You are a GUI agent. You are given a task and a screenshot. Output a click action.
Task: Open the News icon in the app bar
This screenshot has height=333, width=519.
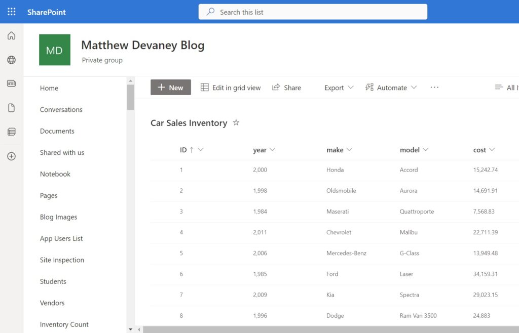(11, 84)
